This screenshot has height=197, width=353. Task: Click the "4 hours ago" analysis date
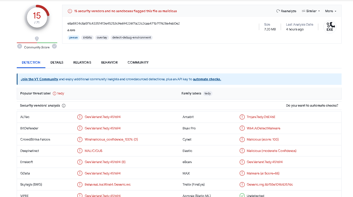point(295,29)
